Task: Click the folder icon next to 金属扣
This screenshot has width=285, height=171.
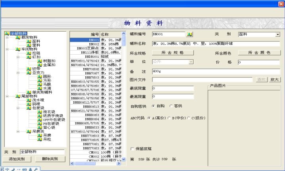Action: [x=40, y=65]
